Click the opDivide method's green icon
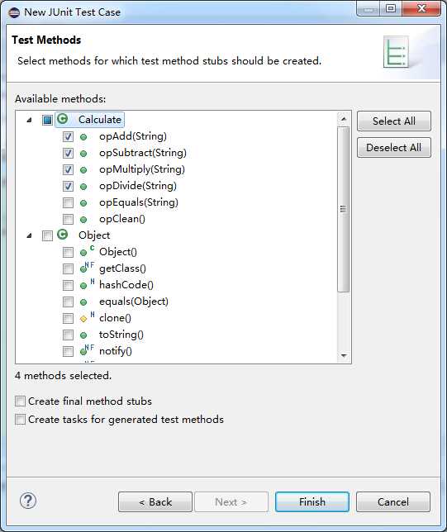Screen dimensions: 447x532 83,187
